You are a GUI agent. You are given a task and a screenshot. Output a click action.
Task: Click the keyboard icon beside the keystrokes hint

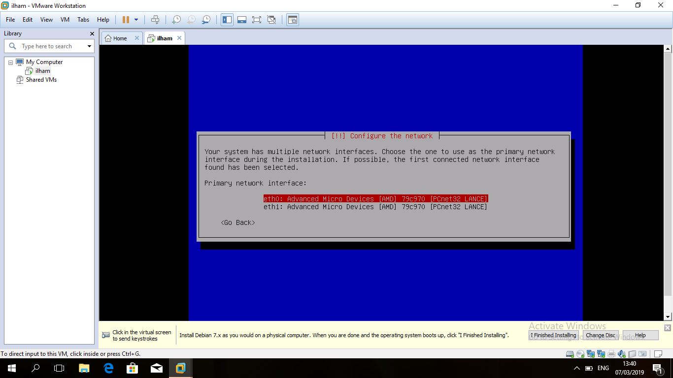click(106, 335)
